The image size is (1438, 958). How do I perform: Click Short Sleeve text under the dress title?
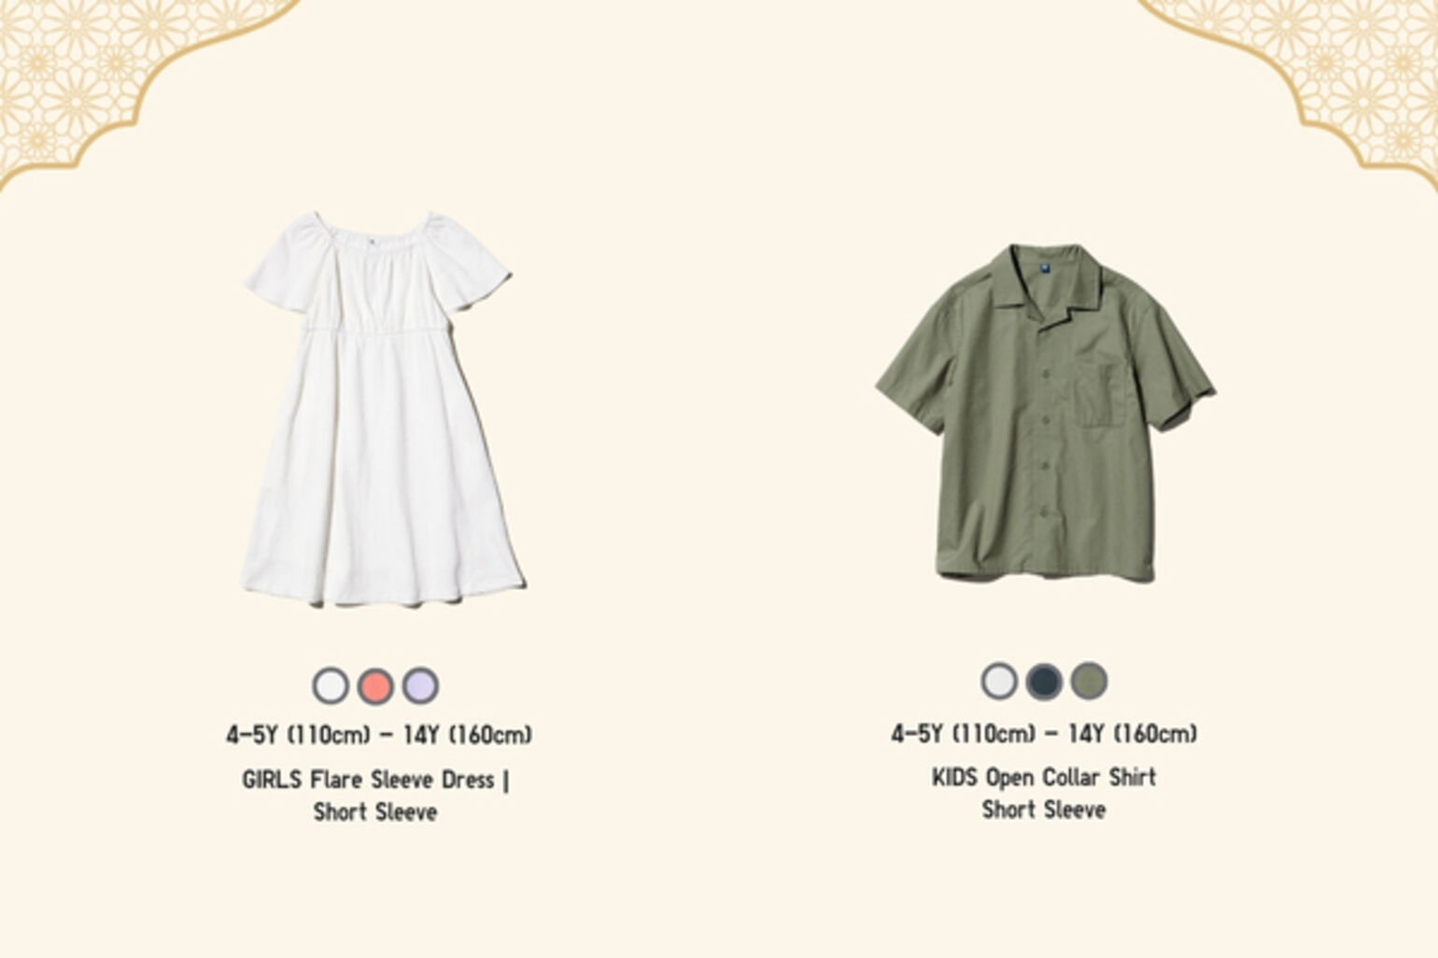coord(375,812)
